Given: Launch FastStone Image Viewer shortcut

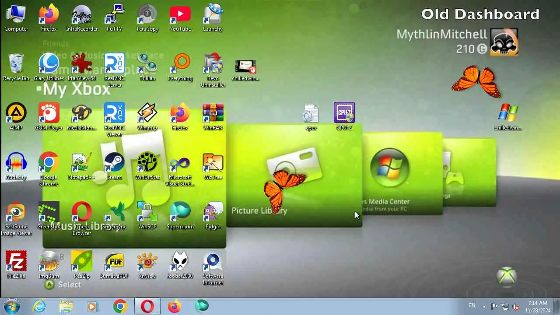Looking at the screenshot, I should pyautogui.click(x=16, y=219).
